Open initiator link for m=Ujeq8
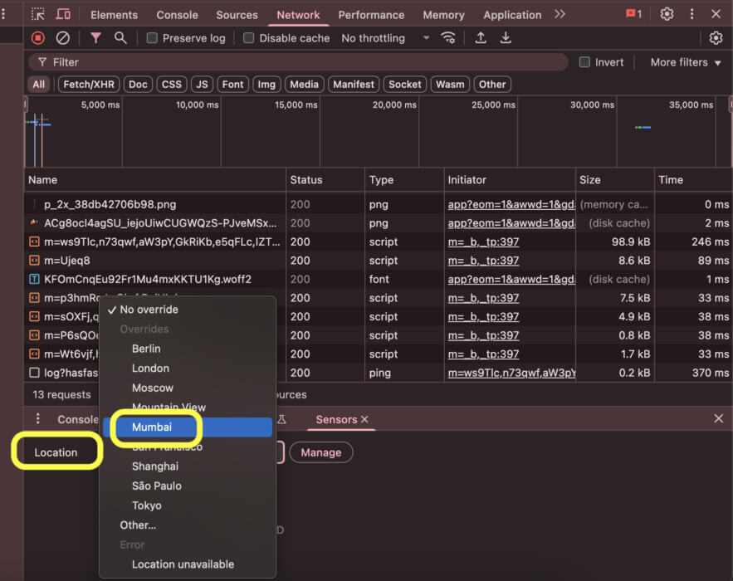This screenshot has height=581, width=733. pos(483,261)
